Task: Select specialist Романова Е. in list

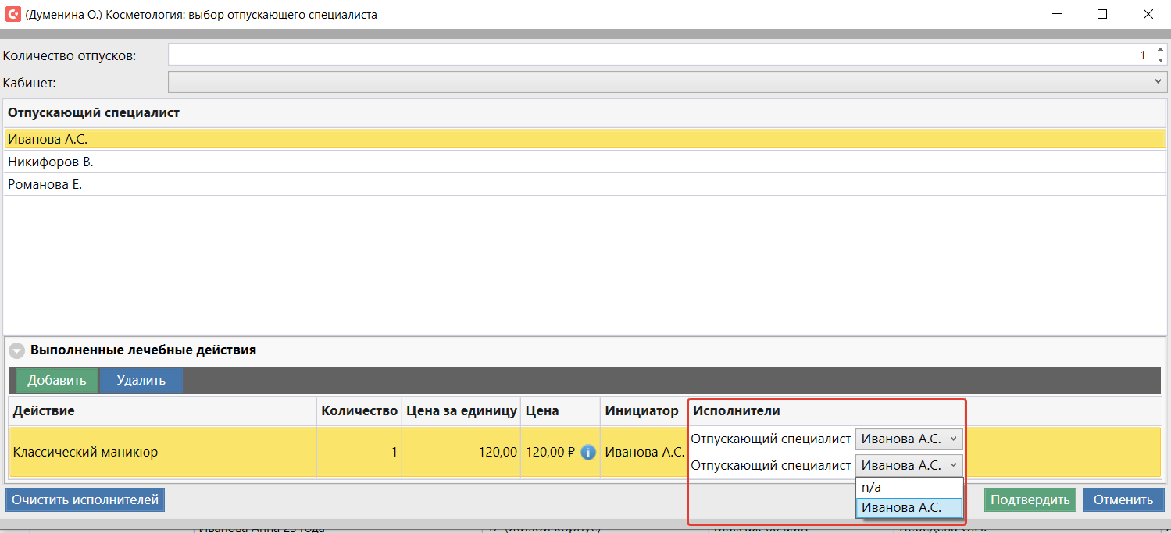Action: pos(45,185)
